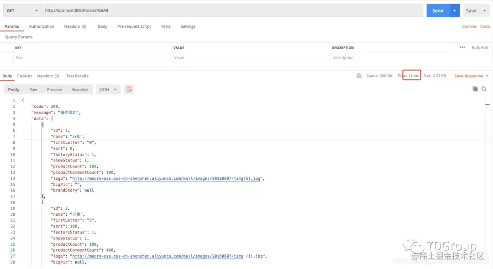Open the GET method dropdown

click(22, 10)
